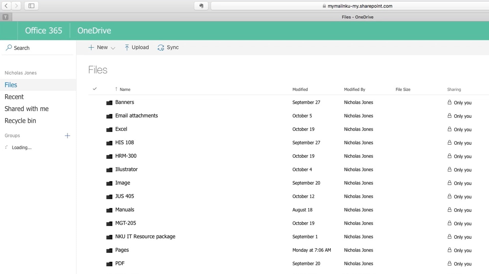Click the search magnifier icon
Image resolution: width=489 pixels, height=274 pixels.
9,48
